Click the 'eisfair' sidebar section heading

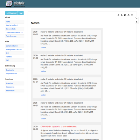pos(8,17)
